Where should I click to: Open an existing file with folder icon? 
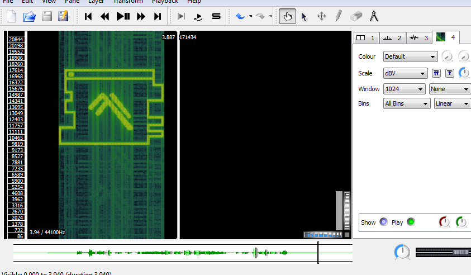click(29, 17)
